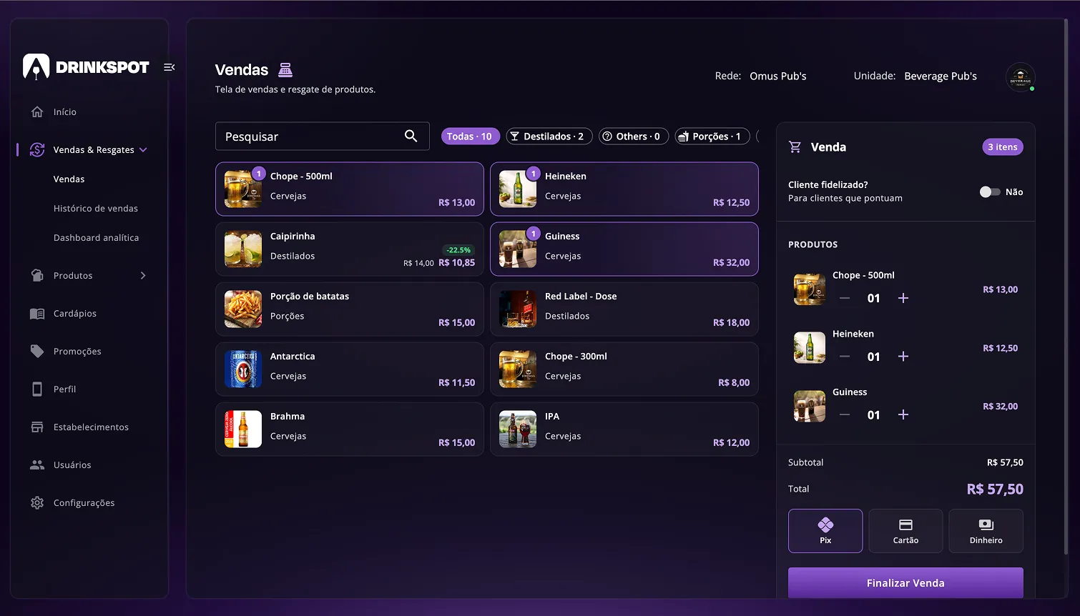The image size is (1080, 616).
Task: Click the IPA product thumbnail
Action: (x=518, y=429)
